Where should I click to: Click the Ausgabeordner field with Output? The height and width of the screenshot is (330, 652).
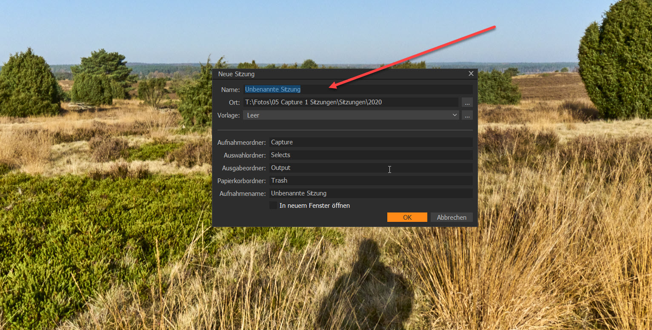point(371,168)
